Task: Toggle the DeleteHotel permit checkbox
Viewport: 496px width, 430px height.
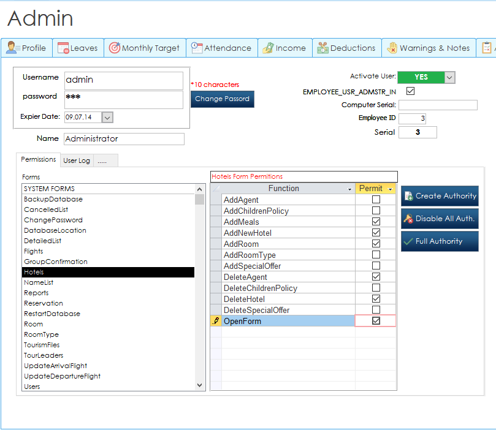Action: (376, 298)
